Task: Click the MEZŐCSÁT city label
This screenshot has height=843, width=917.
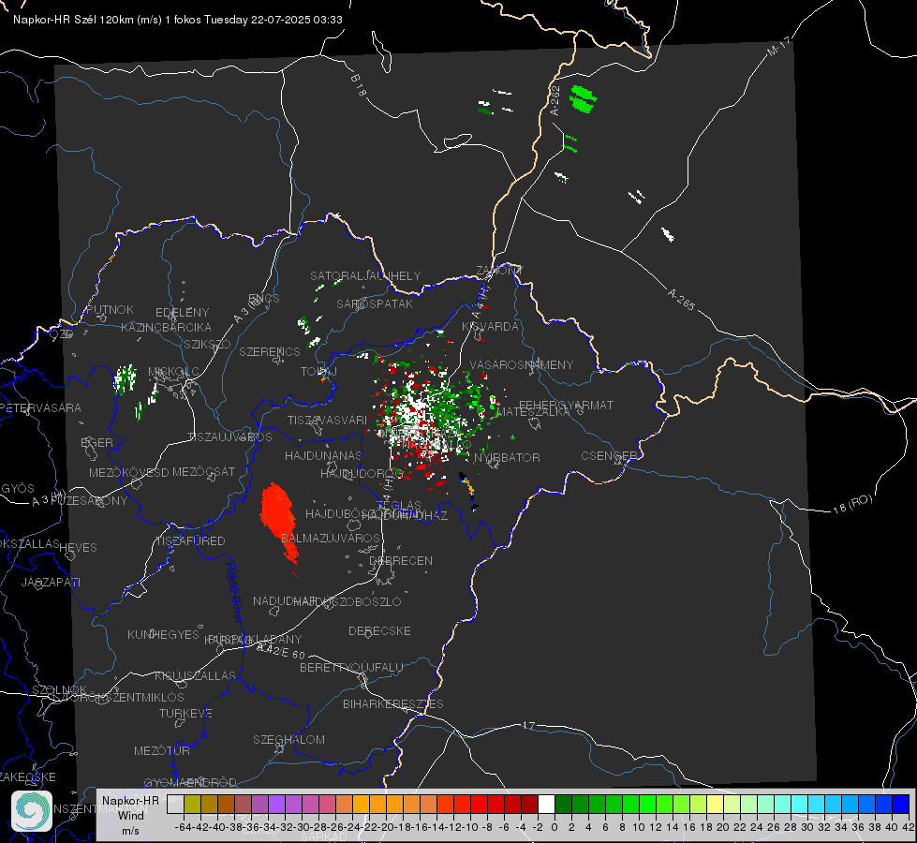Action: (203, 471)
